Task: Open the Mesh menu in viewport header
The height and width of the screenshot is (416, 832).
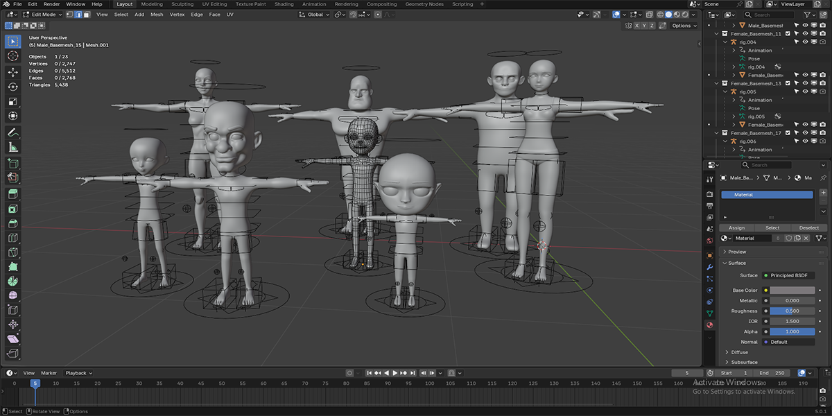Action: pyautogui.click(x=157, y=15)
